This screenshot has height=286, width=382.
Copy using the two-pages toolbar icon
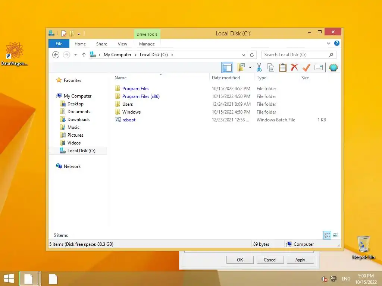(271, 67)
